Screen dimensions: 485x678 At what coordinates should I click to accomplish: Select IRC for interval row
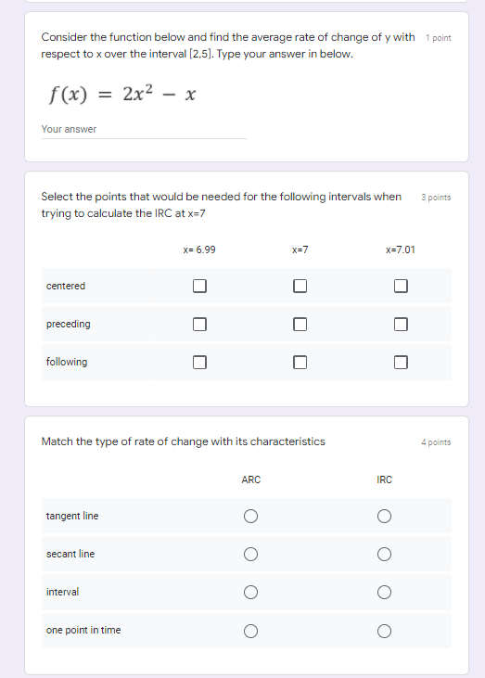click(384, 592)
